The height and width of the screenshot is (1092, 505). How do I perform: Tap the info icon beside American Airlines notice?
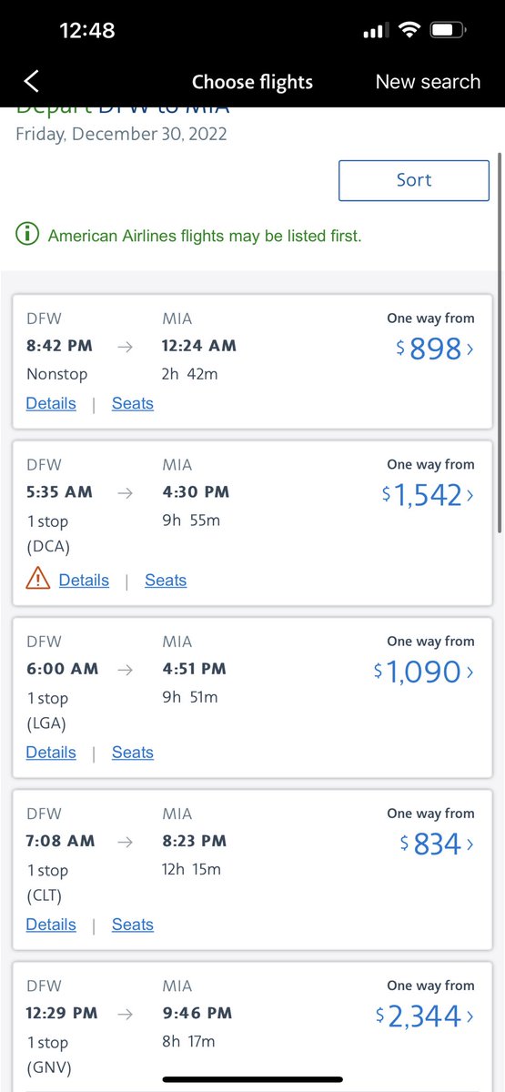coord(28,235)
